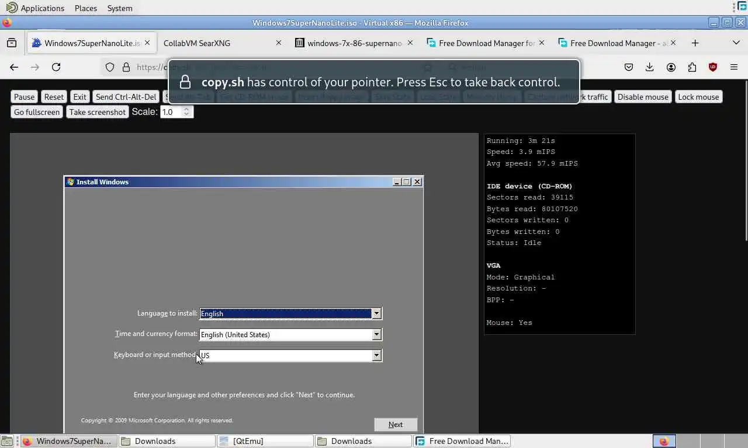Expand the list all tabs chevron
748x448 pixels.
(736, 43)
